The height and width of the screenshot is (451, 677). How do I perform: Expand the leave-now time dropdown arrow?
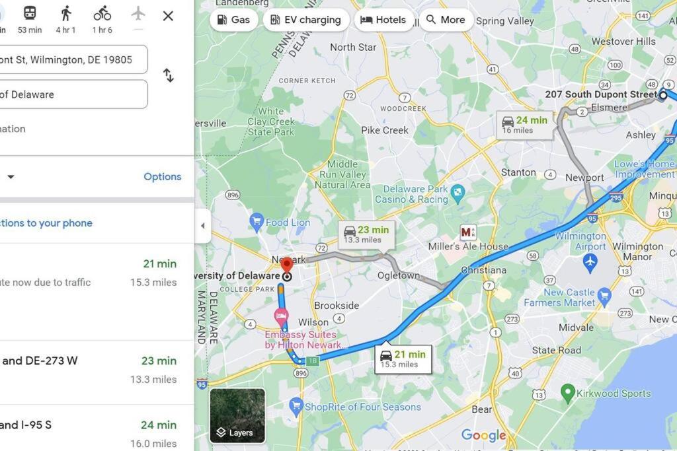[11, 177]
